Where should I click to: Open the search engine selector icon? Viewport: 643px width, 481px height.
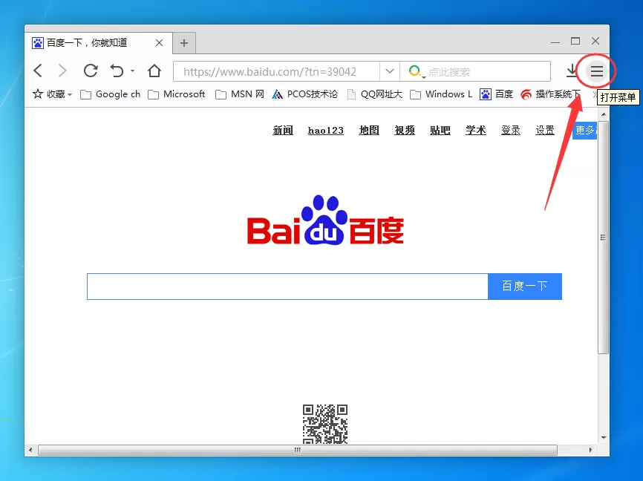pos(416,71)
